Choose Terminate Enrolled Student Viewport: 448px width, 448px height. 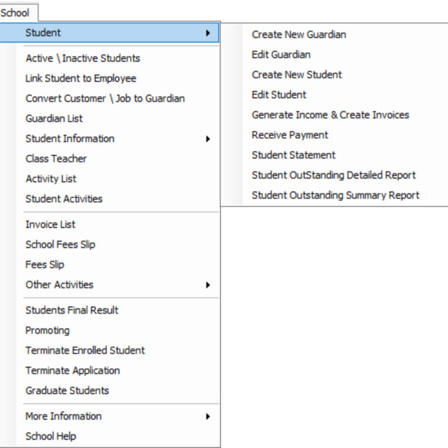(85, 351)
